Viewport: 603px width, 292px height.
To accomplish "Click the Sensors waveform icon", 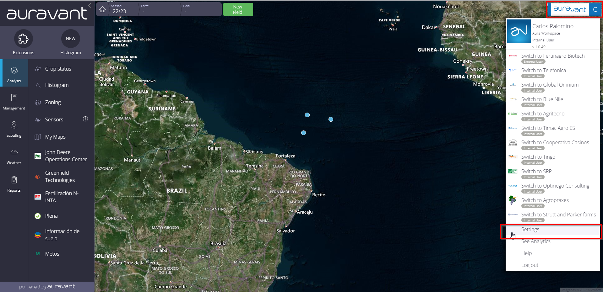I will coord(38,119).
